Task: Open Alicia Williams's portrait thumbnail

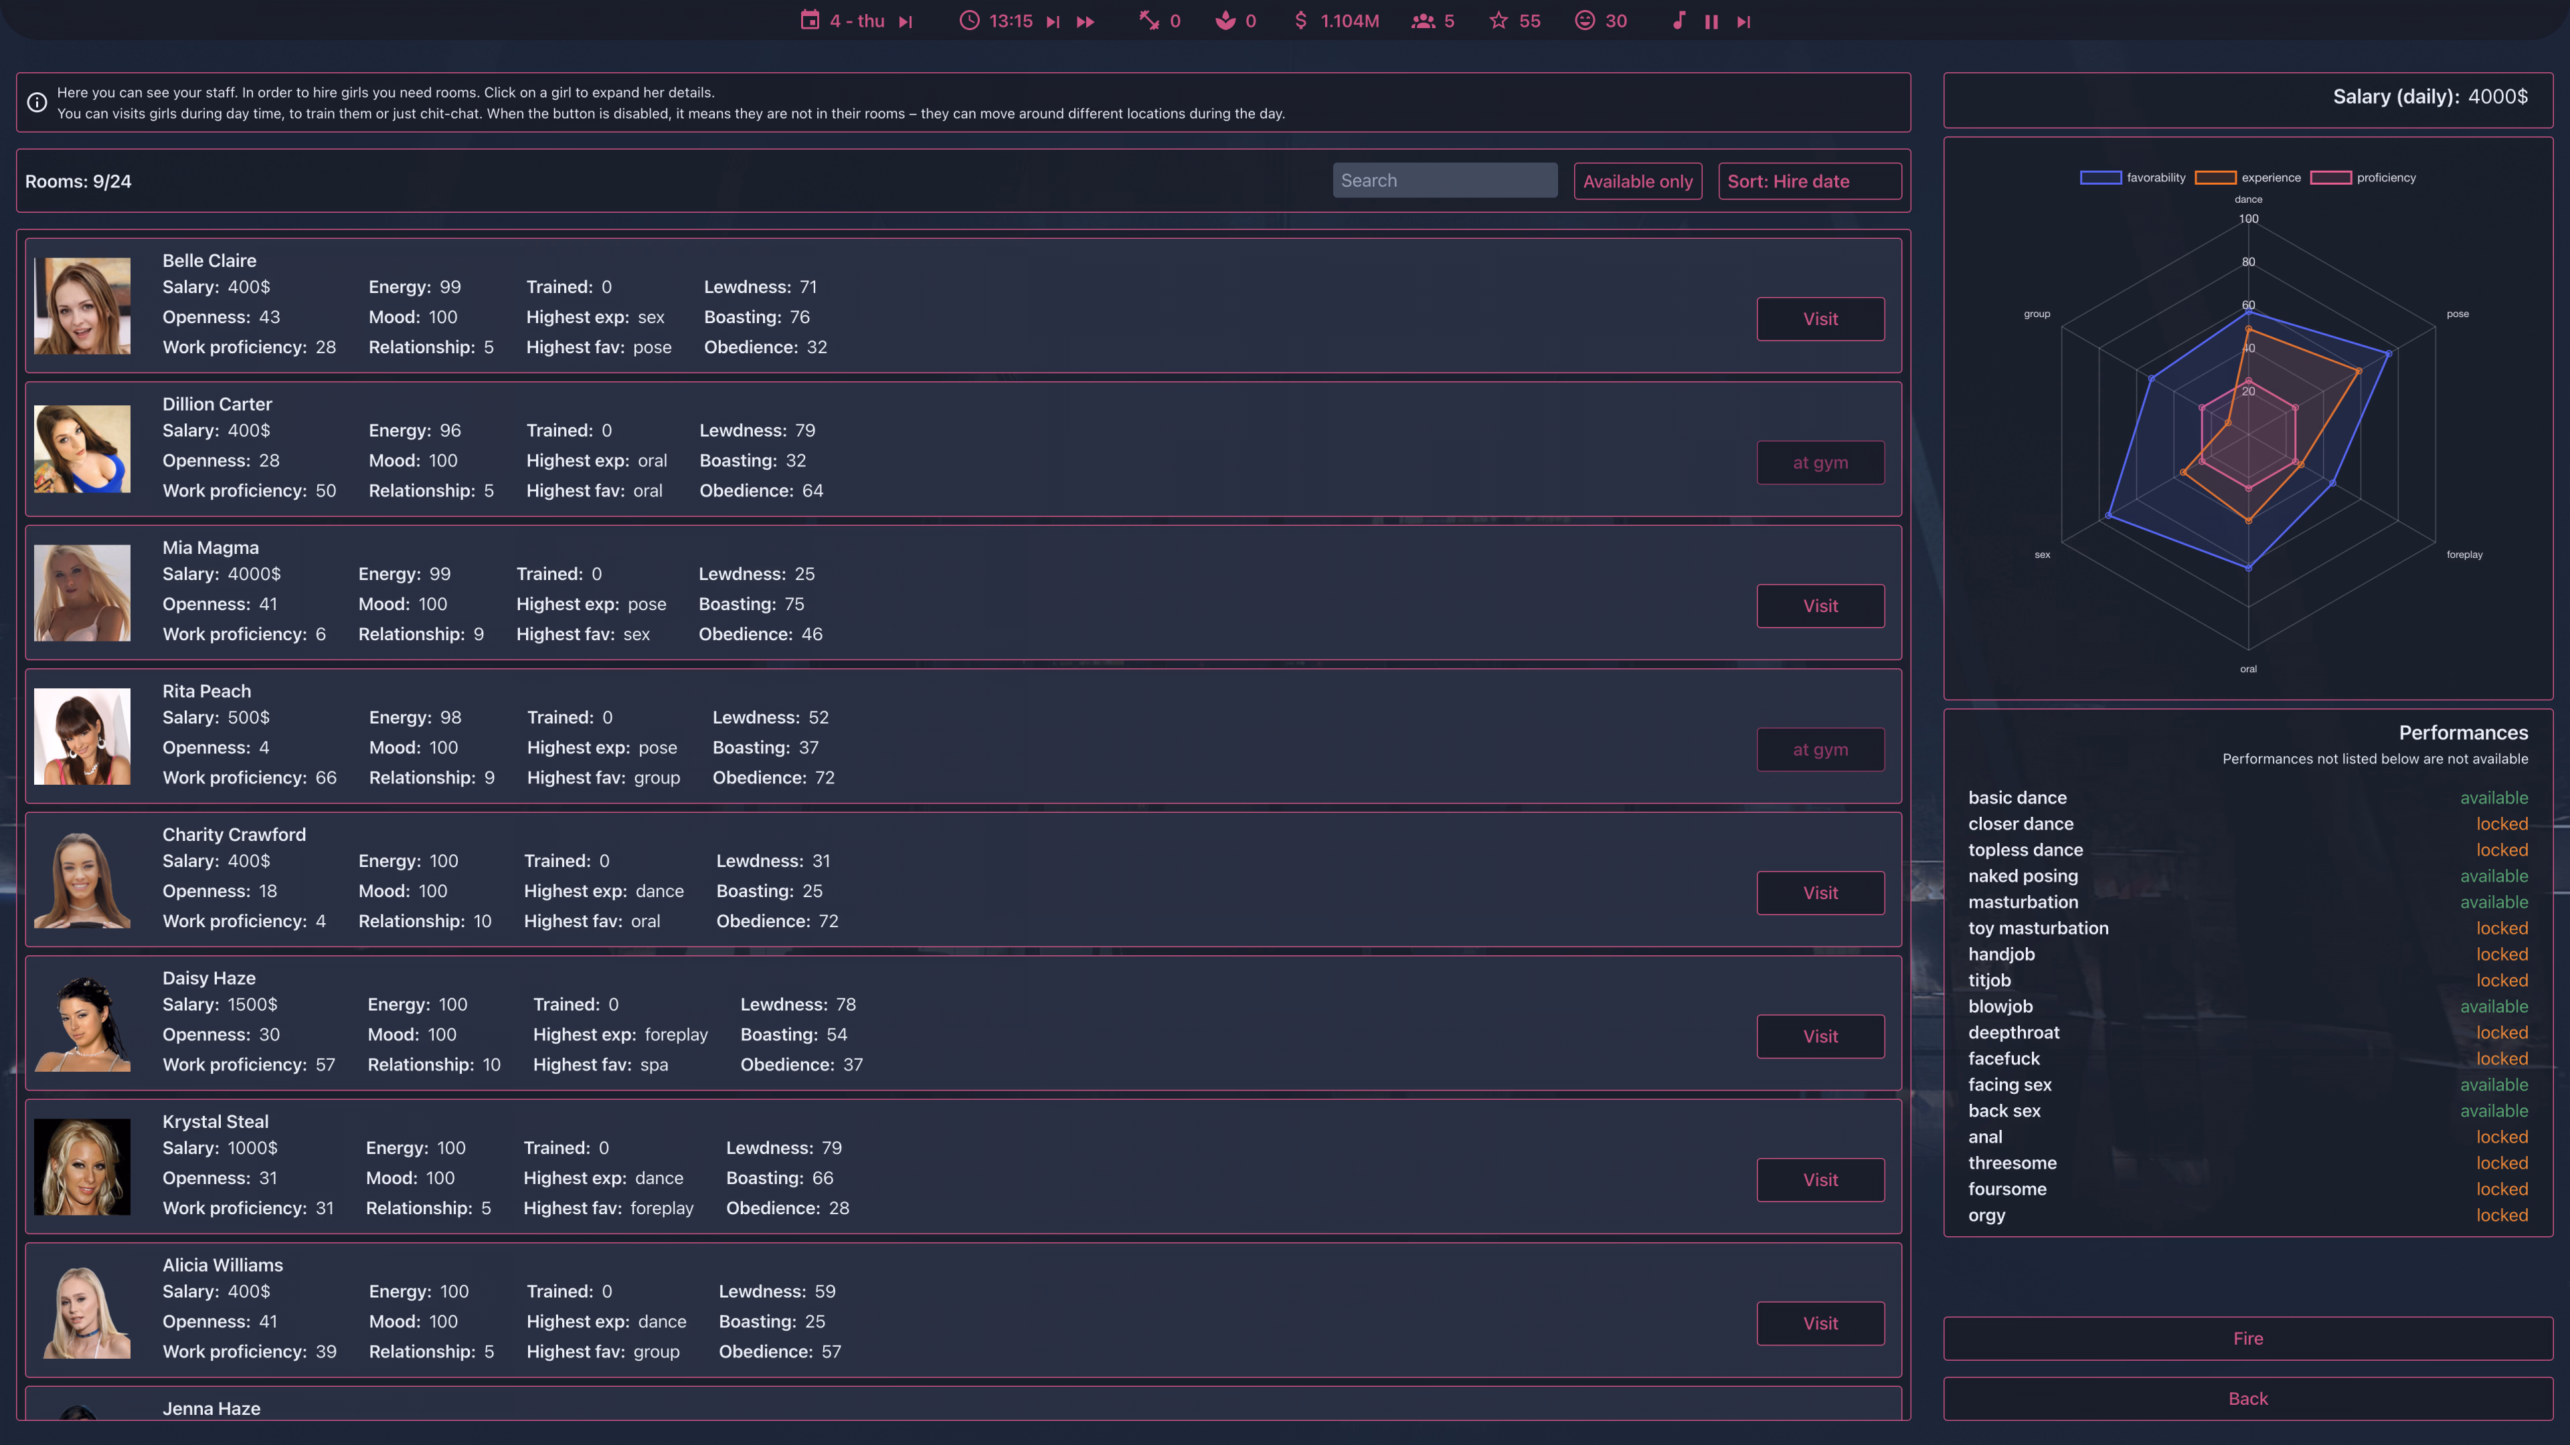Action: click(x=82, y=1311)
